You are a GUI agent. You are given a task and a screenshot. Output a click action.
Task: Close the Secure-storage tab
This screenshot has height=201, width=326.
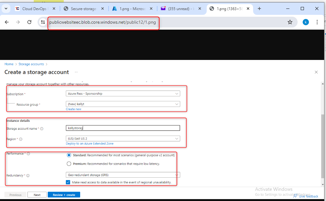103,9
